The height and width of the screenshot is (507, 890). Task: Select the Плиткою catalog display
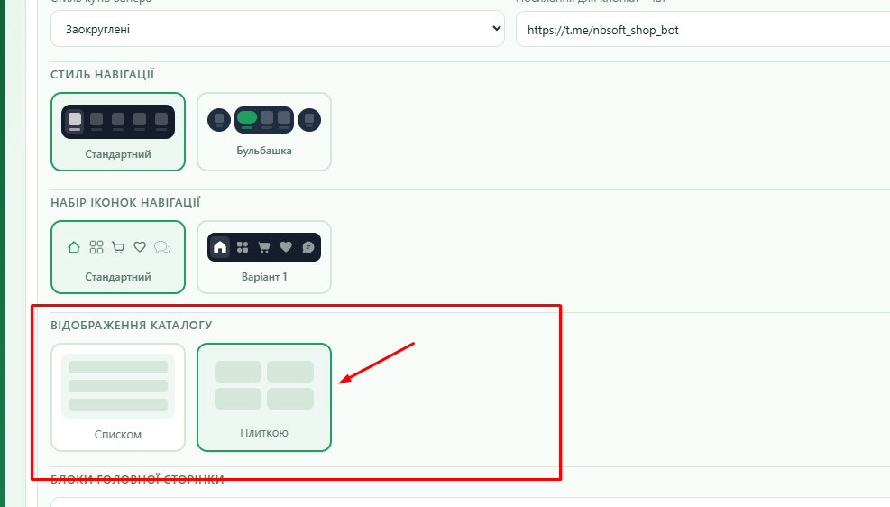pyautogui.click(x=264, y=398)
